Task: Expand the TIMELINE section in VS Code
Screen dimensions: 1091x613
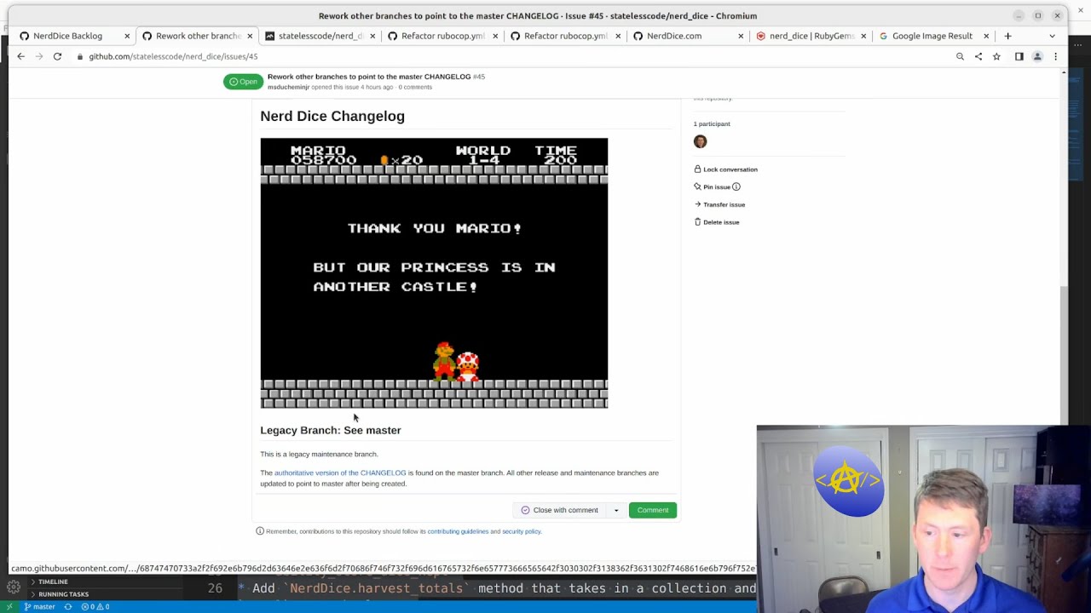Action: (51, 582)
